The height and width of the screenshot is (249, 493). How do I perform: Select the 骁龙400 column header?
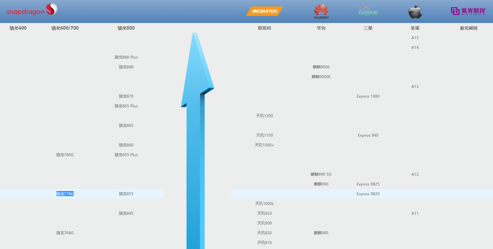coord(18,28)
